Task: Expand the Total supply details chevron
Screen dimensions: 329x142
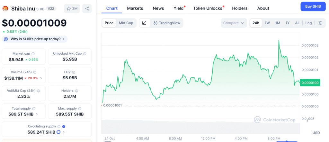Action: 37,114
